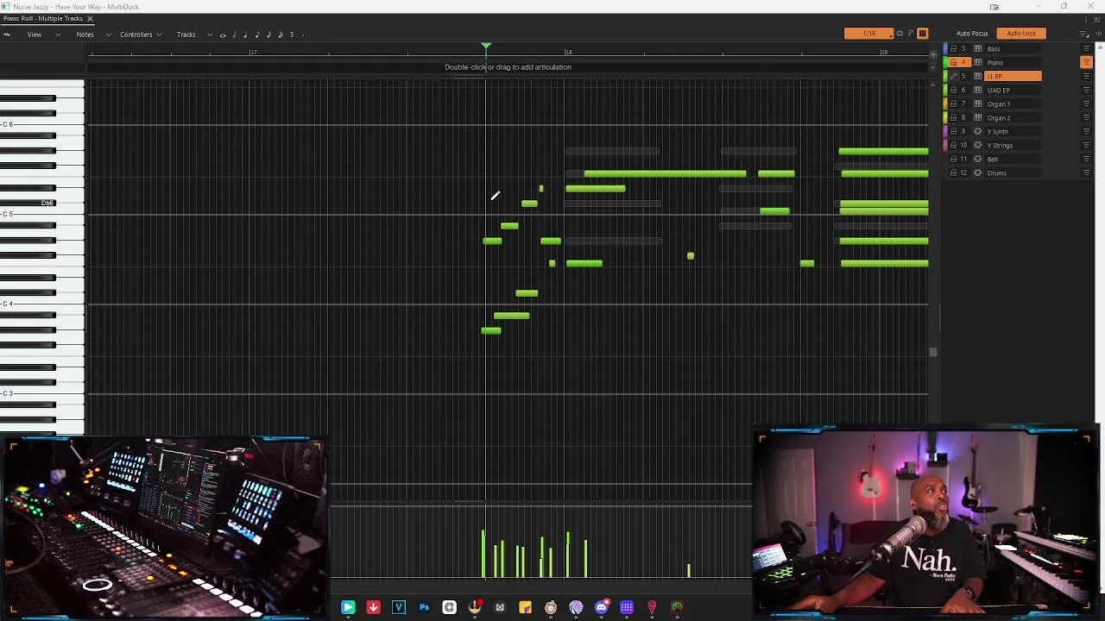Click the blue color strip of Bass track

pos(945,48)
